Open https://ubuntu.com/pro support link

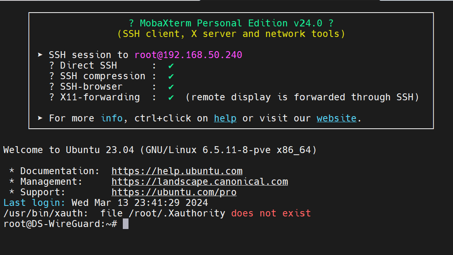[x=174, y=192]
